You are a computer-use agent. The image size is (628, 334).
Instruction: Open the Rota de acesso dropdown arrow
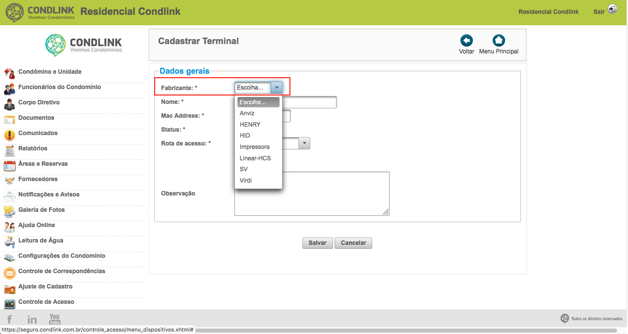(x=304, y=143)
